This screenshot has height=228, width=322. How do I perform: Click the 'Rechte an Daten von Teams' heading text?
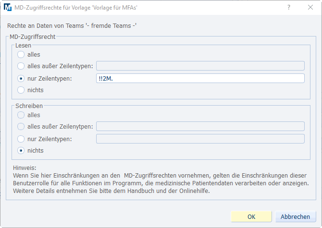72,26
